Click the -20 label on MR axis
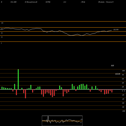Image resolution: width=126 pixels, height=126 pixels. tap(123, 95)
